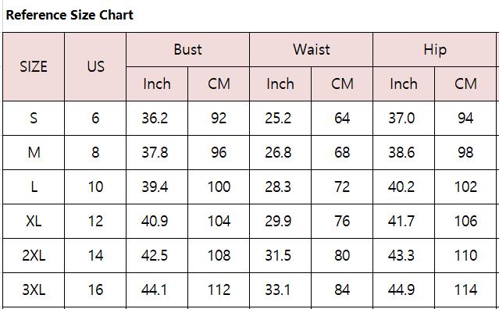Select the 3XL size cell
Screen dimensions: 499x309
tap(34, 290)
